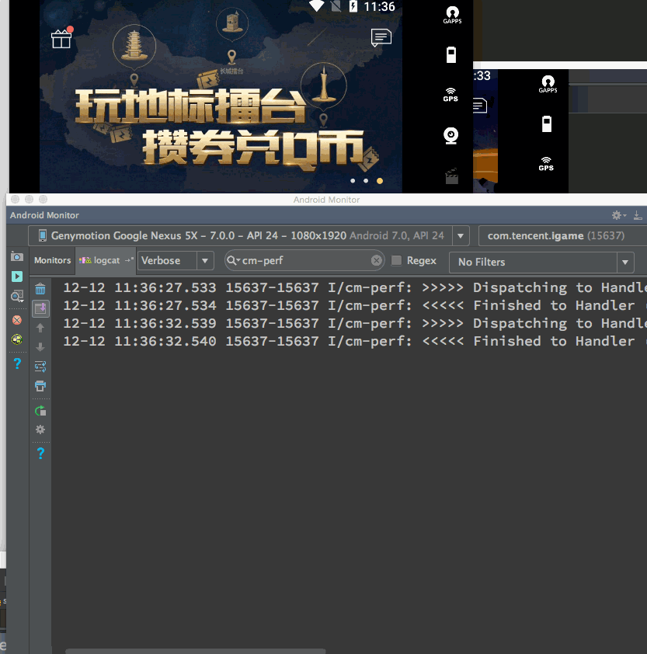Open the webcam widget in Genymotion
The height and width of the screenshot is (654, 647).
451,136
